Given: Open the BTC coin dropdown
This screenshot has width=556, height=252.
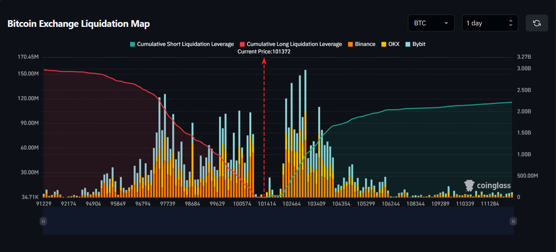Looking at the screenshot, I should click(431, 23).
